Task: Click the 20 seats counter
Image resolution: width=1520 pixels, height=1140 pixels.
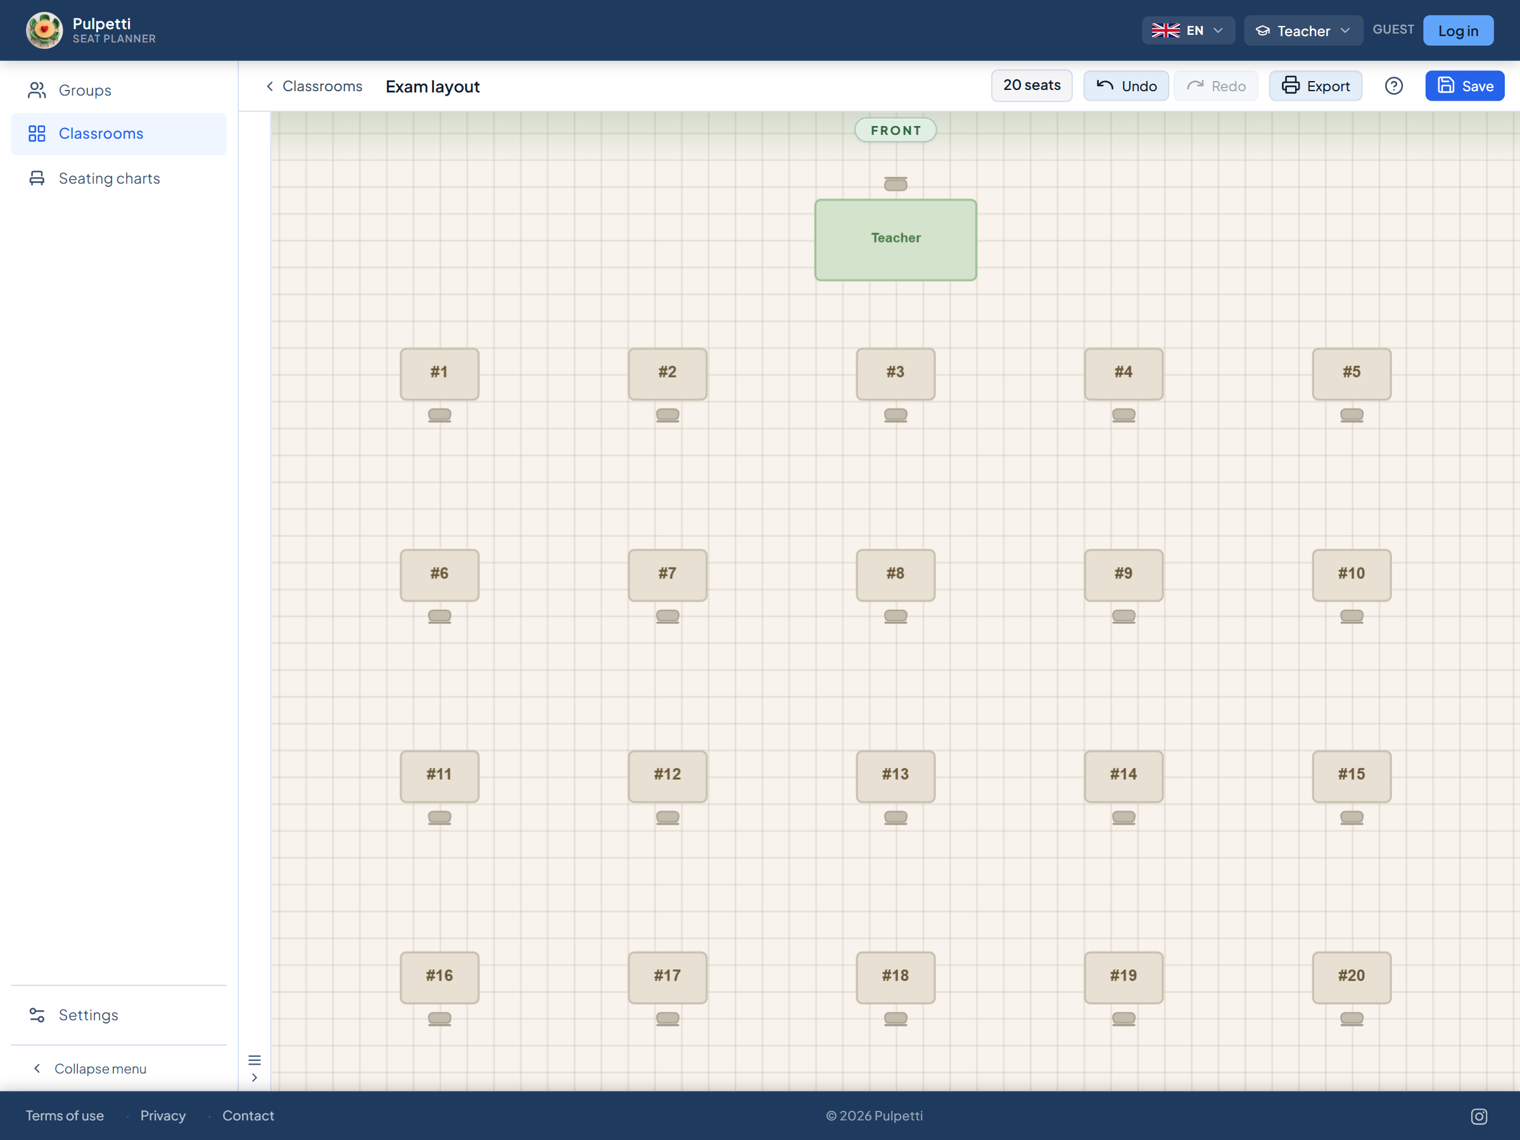Action: 1032,85
